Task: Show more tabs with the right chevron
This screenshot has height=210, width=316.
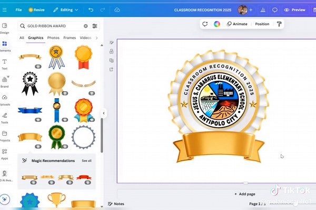Action: 96,38
